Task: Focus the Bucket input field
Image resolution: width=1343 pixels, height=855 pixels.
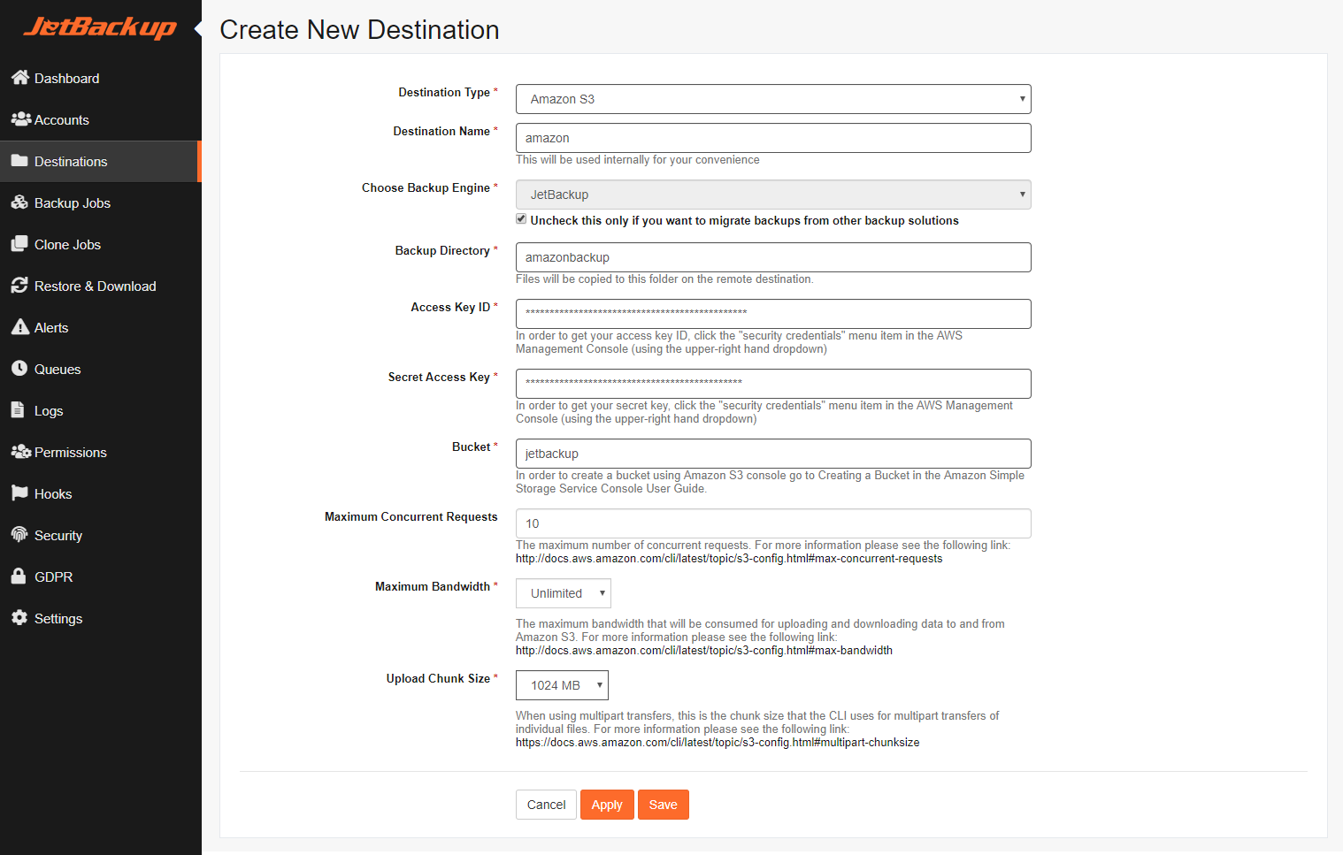Action: (773, 454)
